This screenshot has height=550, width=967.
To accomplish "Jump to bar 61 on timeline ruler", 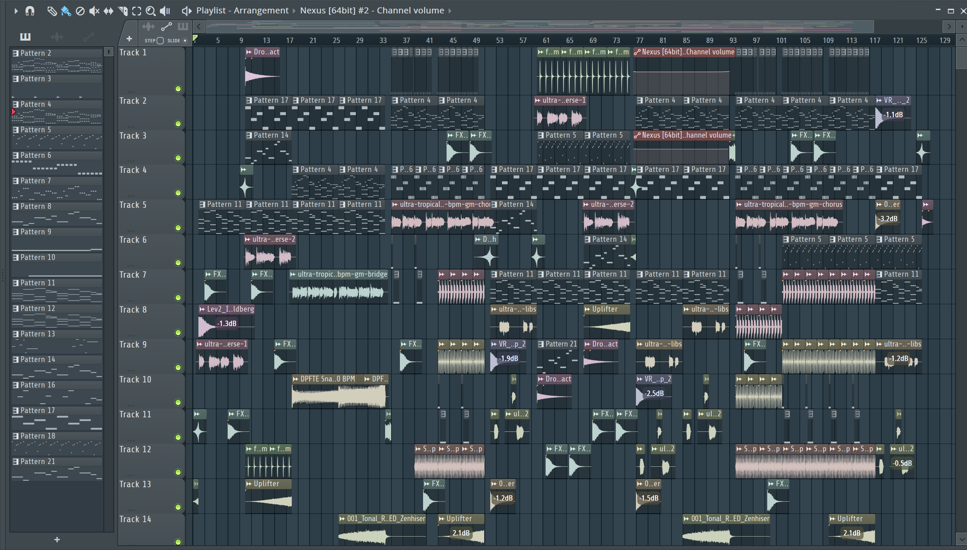I will [x=546, y=40].
